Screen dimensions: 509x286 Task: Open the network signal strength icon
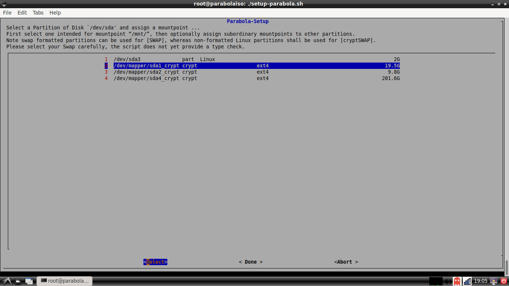(x=467, y=281)
